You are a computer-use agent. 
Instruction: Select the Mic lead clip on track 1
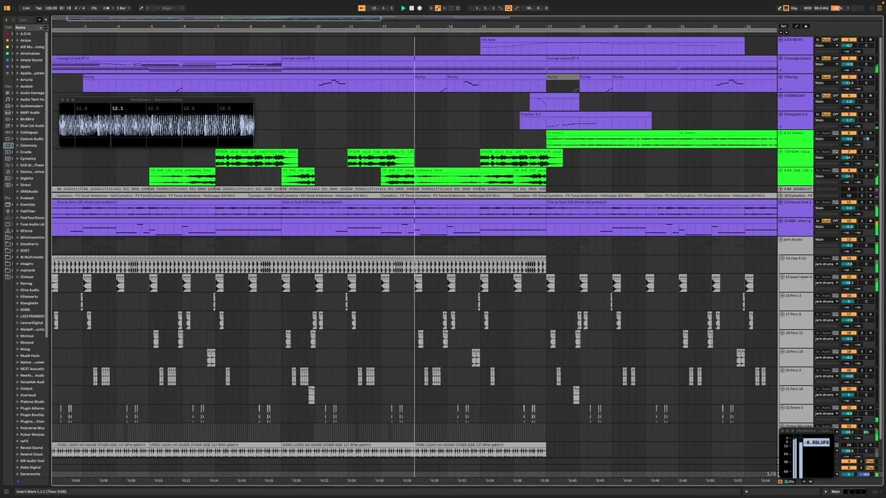click(613, 46)
